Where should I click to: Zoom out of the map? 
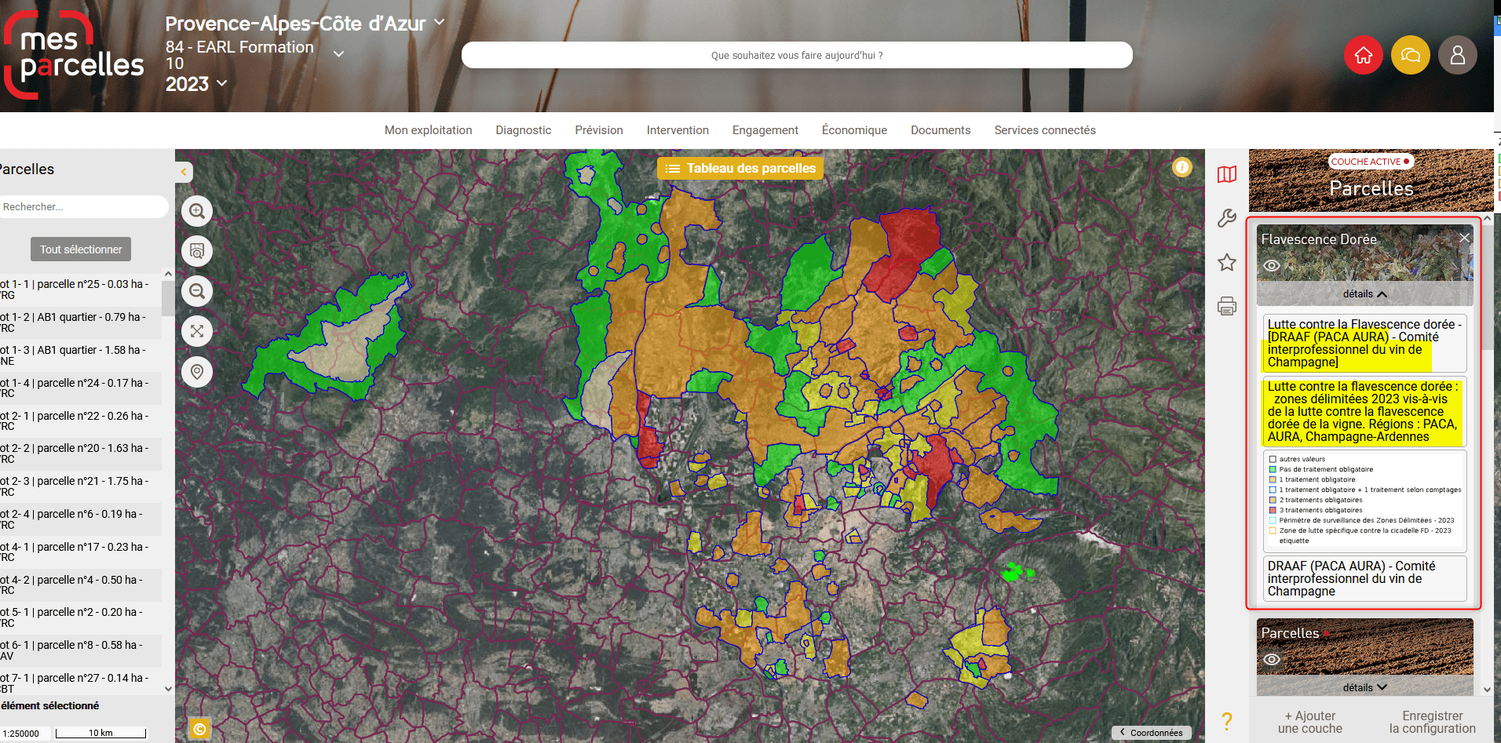pyautogui.click(x=197, y=291)
